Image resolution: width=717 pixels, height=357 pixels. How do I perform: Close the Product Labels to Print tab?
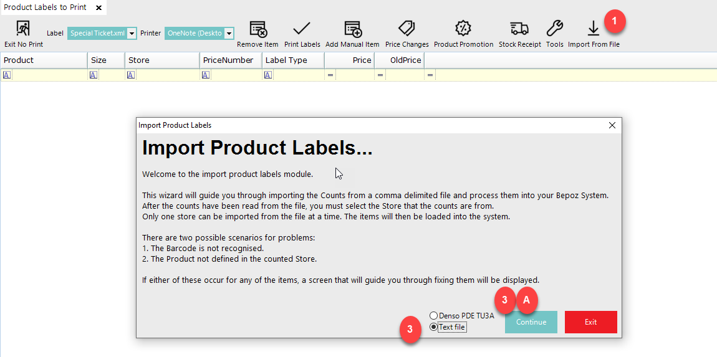tap(99, 7)
